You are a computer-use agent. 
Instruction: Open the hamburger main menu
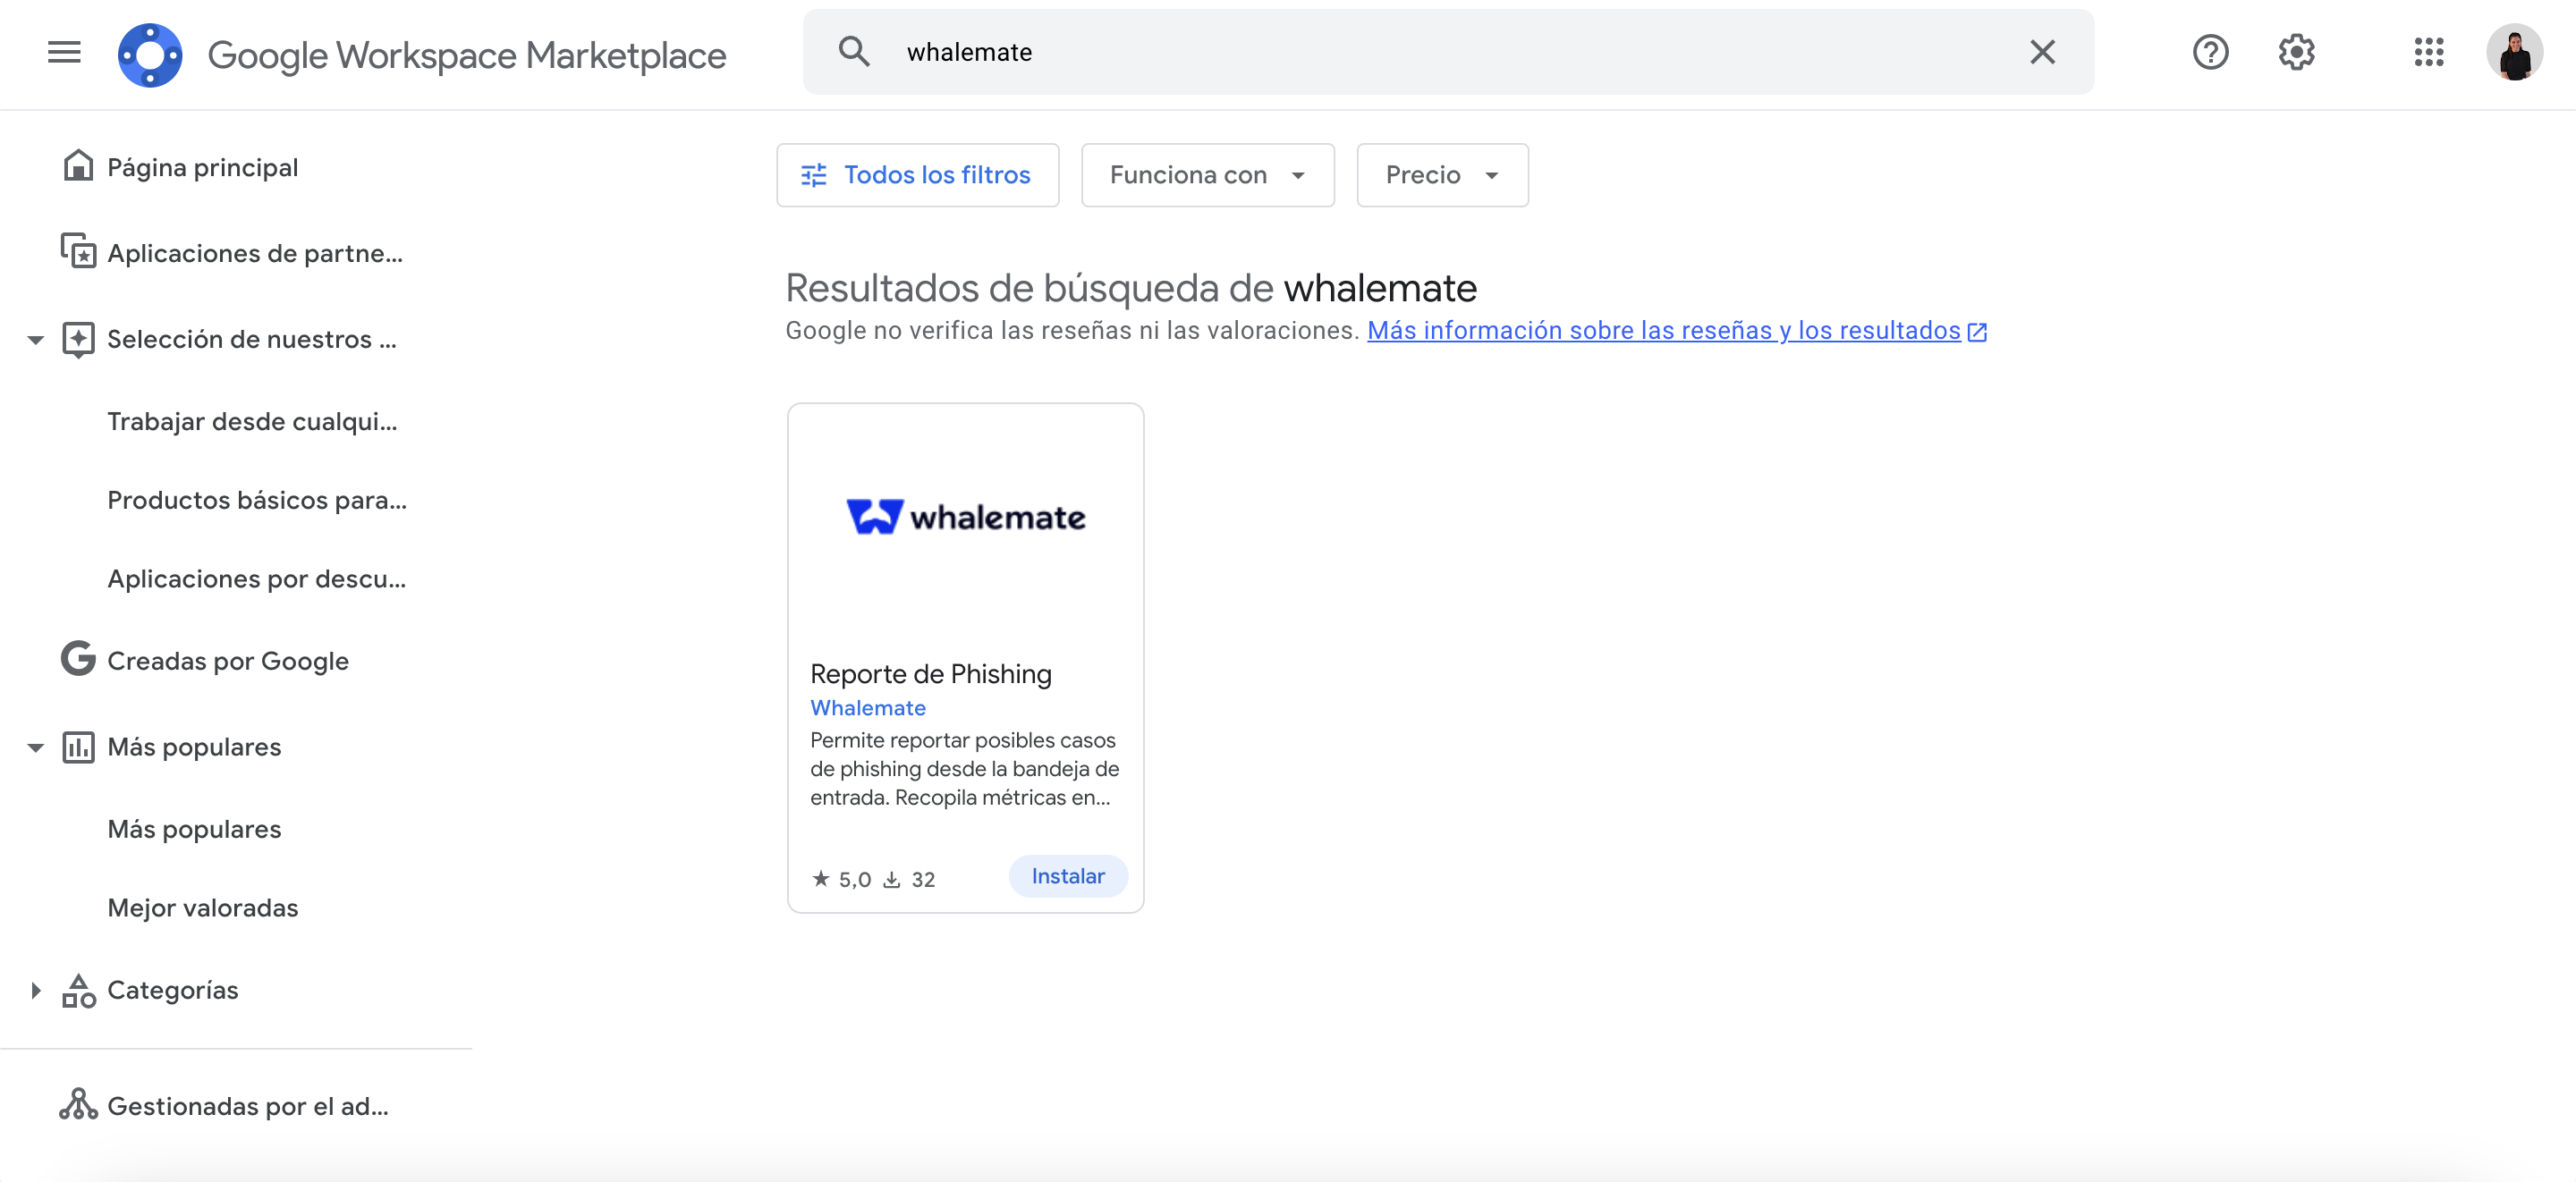tap(64, 52)
